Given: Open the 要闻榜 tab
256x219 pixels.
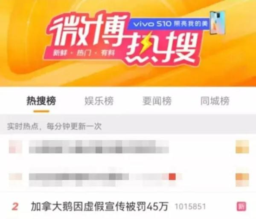Looking at the screenshot, I should 157,101.
